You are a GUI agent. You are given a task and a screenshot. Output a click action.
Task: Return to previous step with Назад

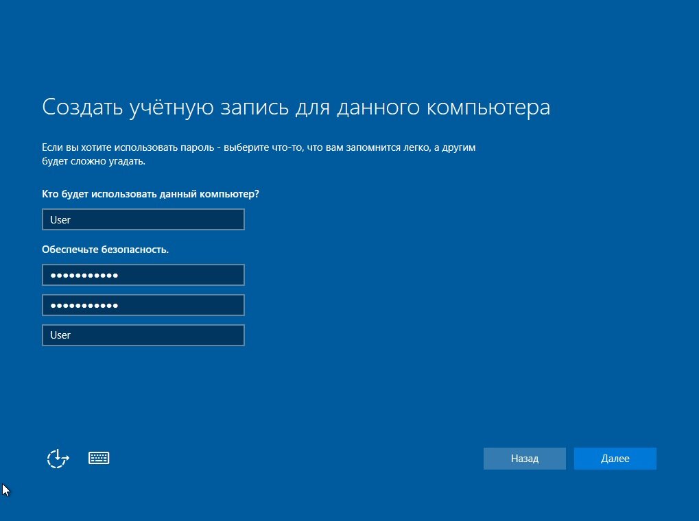(x=524, y=458)
